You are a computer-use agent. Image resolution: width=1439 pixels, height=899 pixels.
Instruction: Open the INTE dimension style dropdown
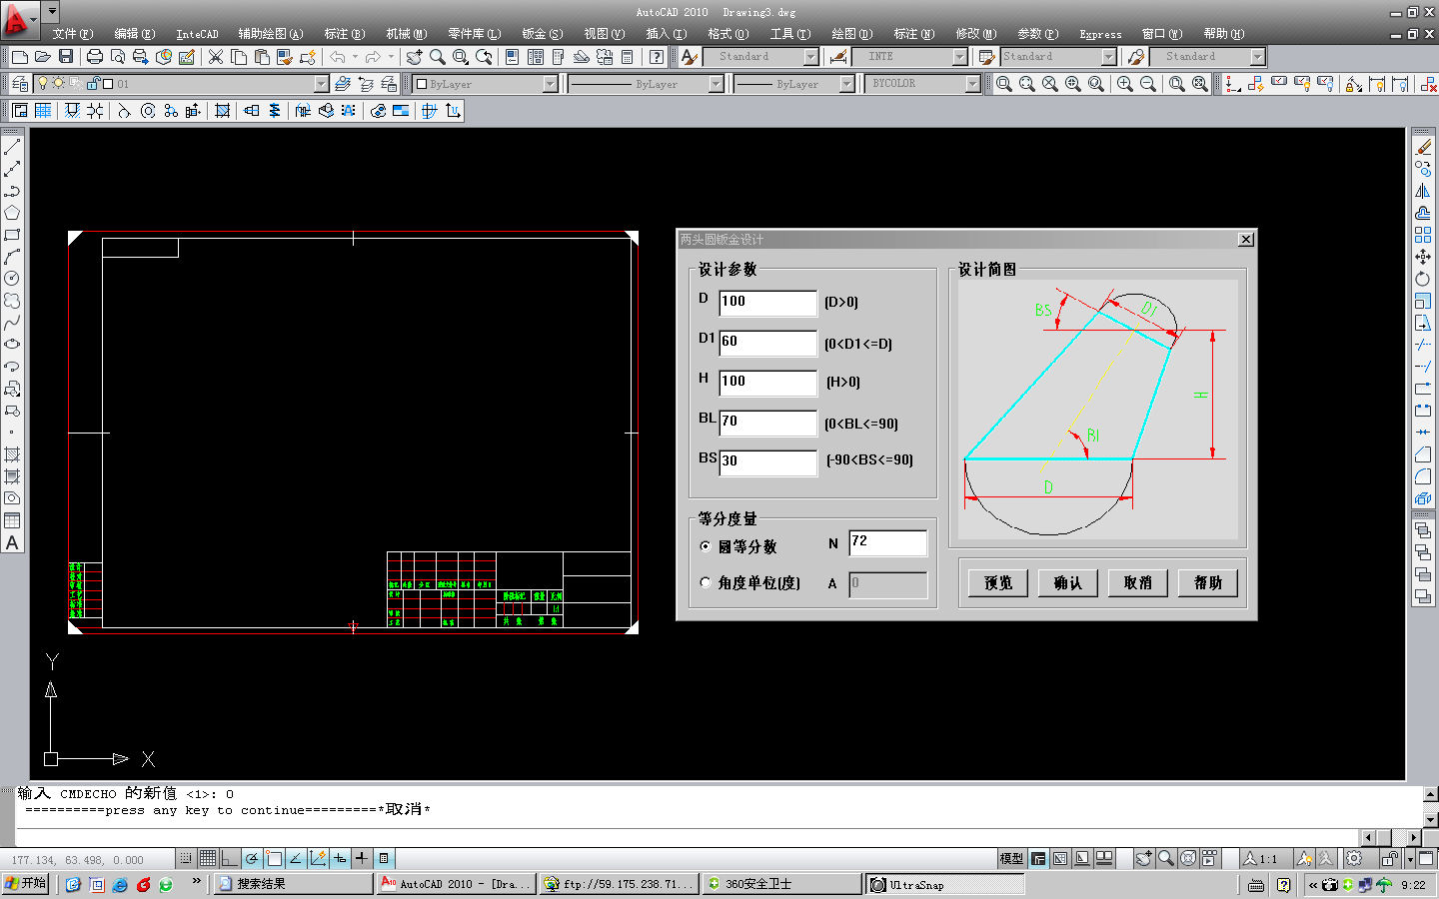click(x=959, y=57)
